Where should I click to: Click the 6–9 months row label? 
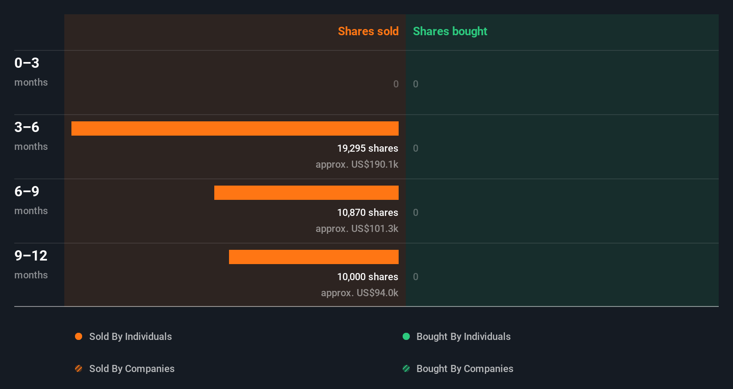point(31,200)
